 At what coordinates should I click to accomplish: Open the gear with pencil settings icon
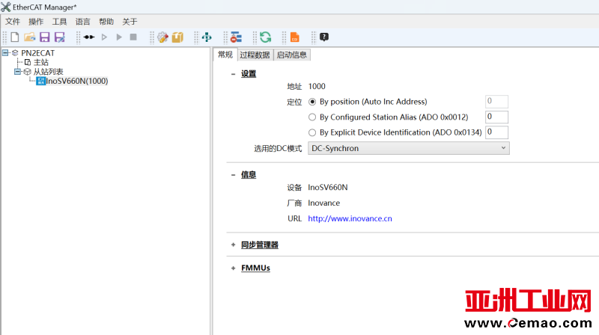(x=162, y=37)
